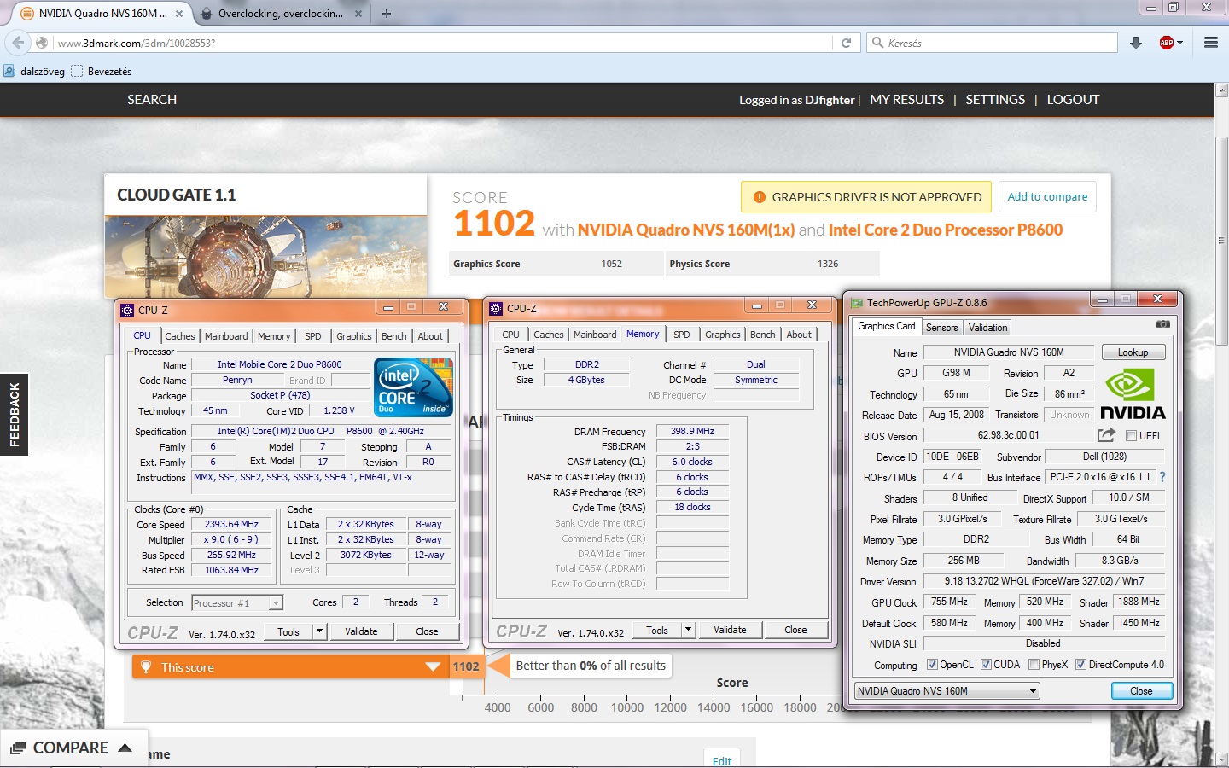Click the GPU-Z camera screenshot icon
1229x768 pixels.
coord(1162,324)
